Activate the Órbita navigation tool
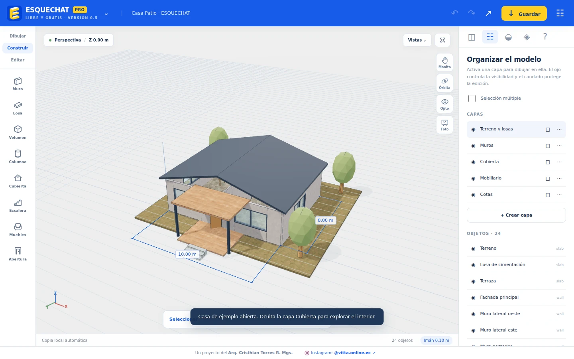The height and width of the screenshot is (359, 574). click(444, 83)
